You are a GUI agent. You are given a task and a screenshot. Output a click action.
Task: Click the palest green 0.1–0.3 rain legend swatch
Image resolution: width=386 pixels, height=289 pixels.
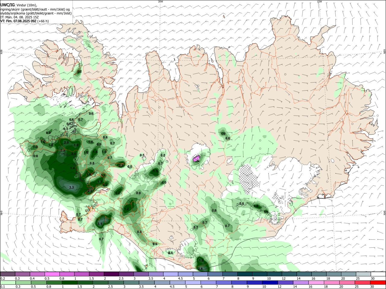click(x=8, y=282)
